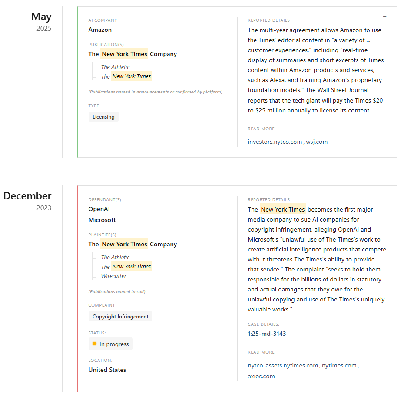
Task: Collapse the December 2023 lawsuit card
Action: 384,196
